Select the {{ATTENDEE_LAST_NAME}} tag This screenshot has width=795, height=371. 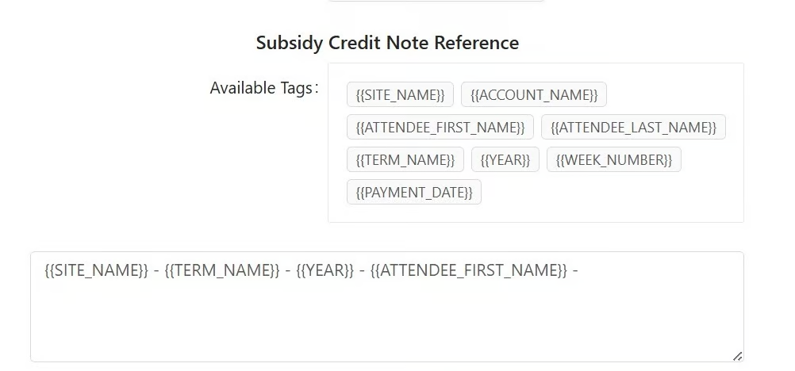(633, 128)
